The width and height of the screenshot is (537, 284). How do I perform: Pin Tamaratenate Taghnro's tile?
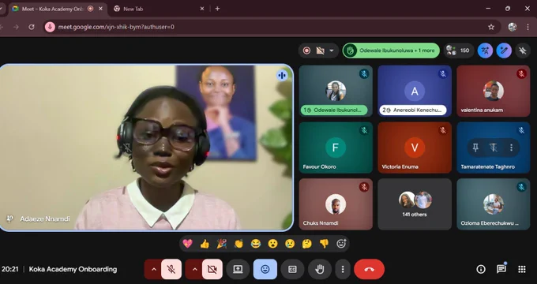(x=475, y=148)
